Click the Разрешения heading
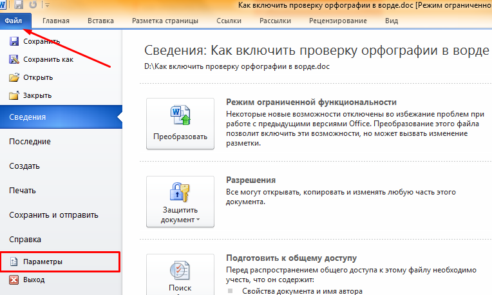This screenshot has height=295, width=492. (x=251, y=180)
